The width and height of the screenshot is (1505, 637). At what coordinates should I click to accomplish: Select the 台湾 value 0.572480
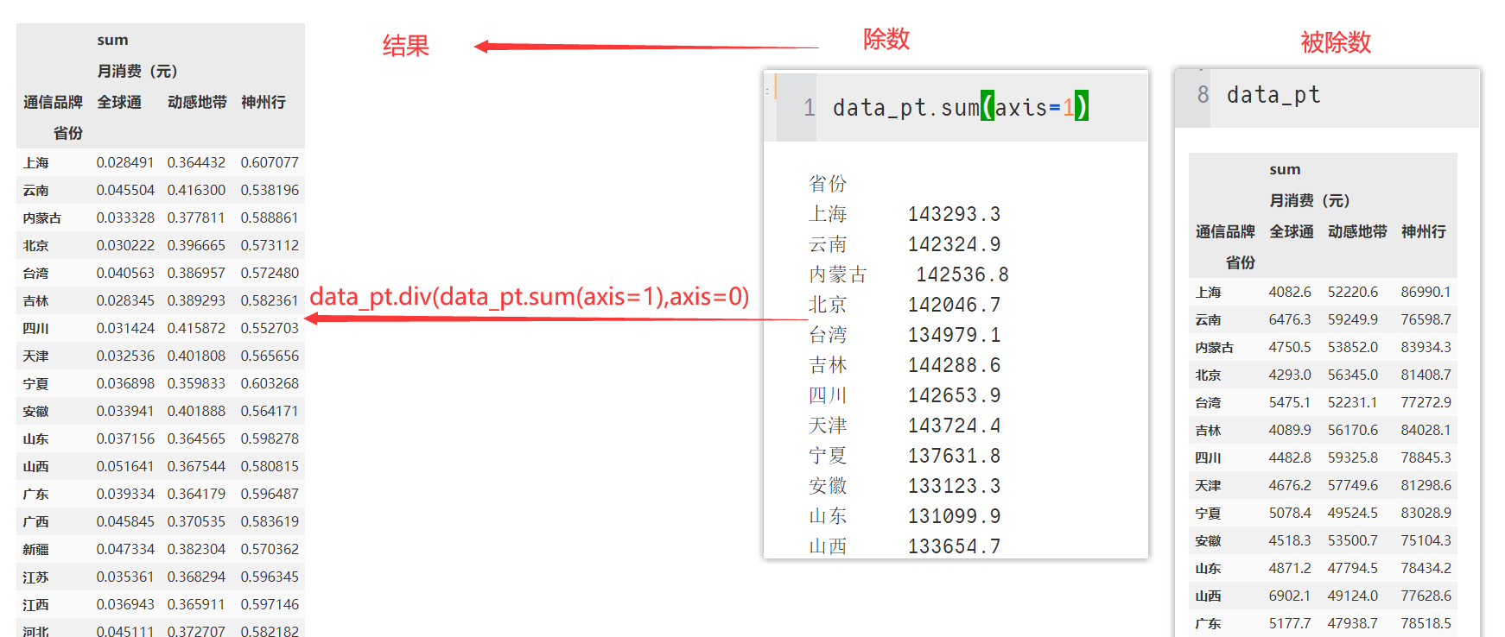[x=270, y=273]
